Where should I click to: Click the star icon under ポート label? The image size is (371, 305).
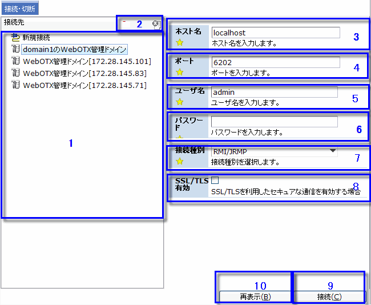[x=180, y=72]
